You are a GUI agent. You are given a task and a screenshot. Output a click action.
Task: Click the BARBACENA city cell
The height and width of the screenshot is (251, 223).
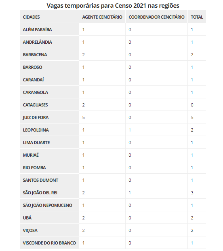[x=49, y=55]
